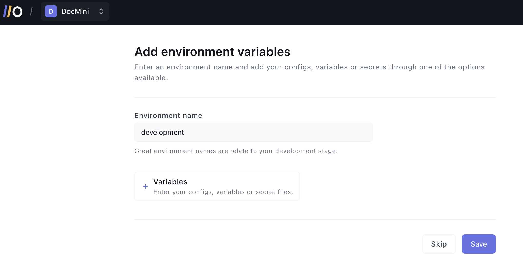Expand the Variables card title

click(x=170, y=182)
